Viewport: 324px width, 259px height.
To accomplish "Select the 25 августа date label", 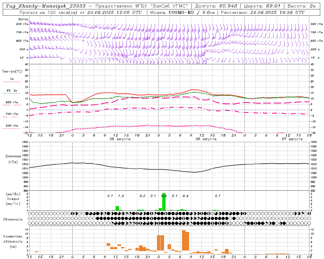I will [x=120, y=139].
